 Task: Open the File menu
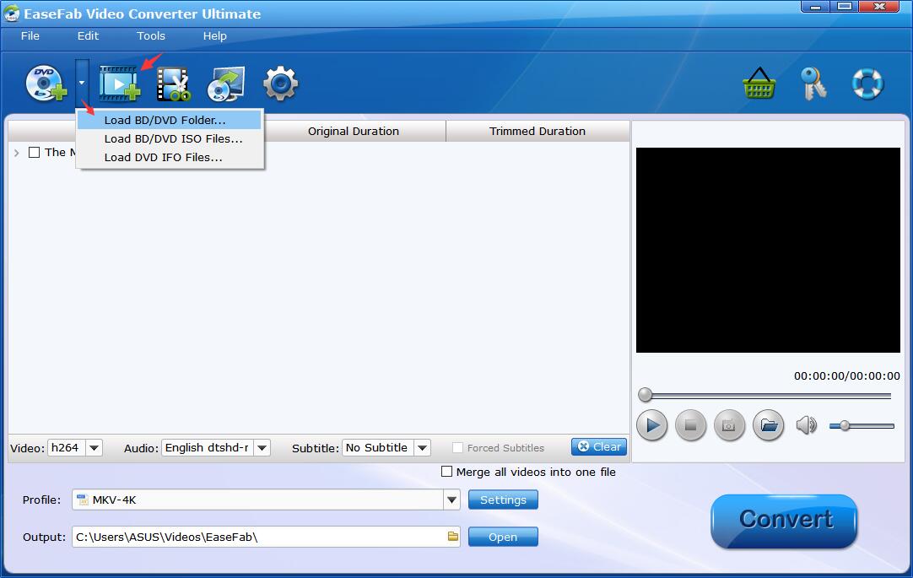coord(30,36)
